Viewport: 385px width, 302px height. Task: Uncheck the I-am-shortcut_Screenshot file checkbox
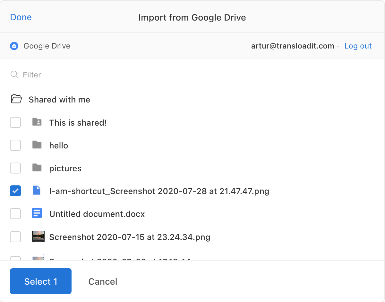pos(15,191)
